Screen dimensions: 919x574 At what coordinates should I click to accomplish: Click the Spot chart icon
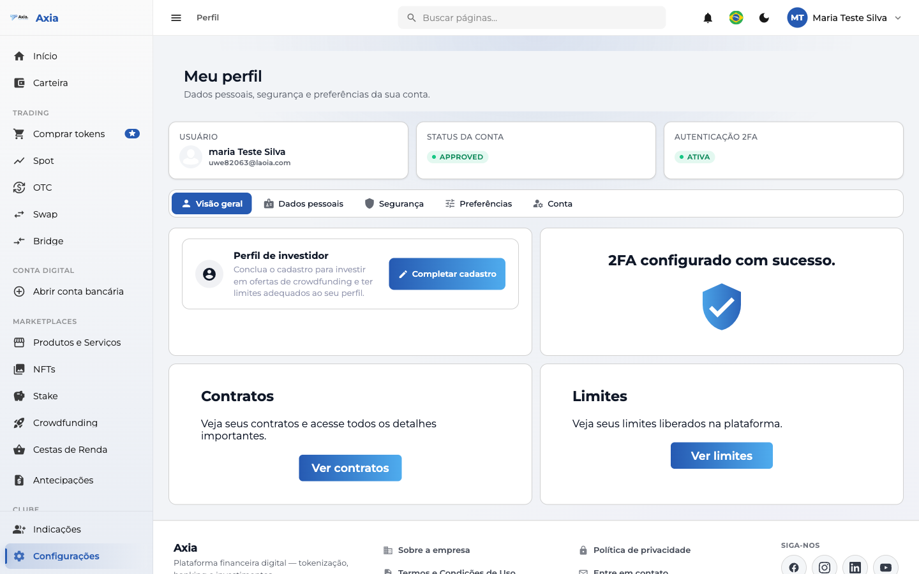pyautogui.click(x=19, y=161)
